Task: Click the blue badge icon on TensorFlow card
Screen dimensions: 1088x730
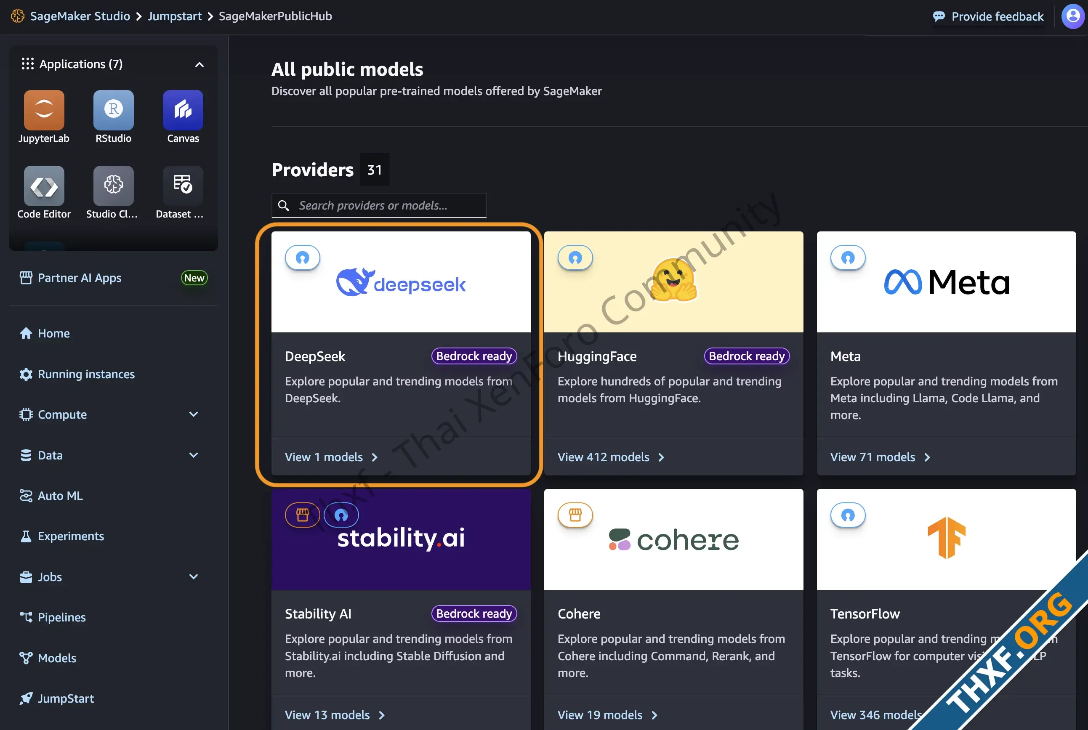Action: 848,515
